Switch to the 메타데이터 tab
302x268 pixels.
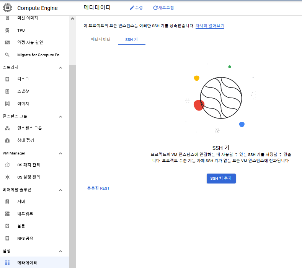pos(101,39)
